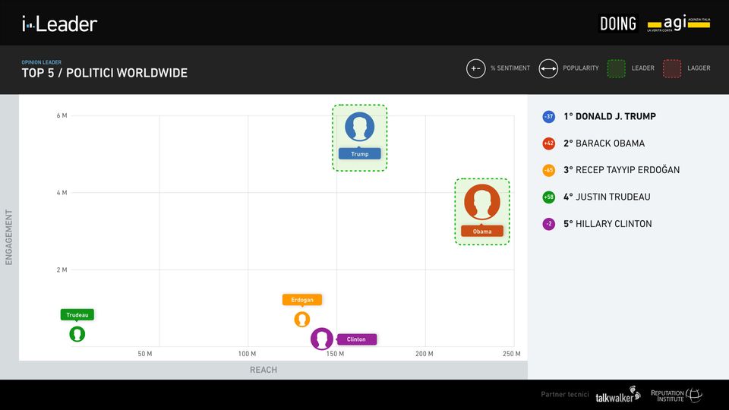Click the Popularity double-arrow icon
Image resolution: width=729 pixels, height=410 pixels.
tap(548, 68)
